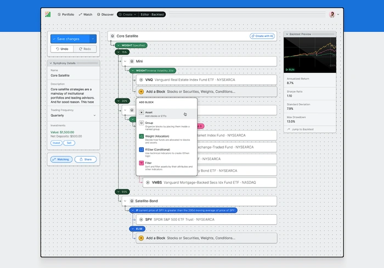Click the Sell button
The height and width of the screenshot is (268, 384).
[69, 143]
